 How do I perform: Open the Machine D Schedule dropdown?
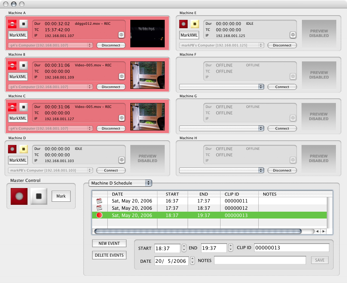coord(120,183)
